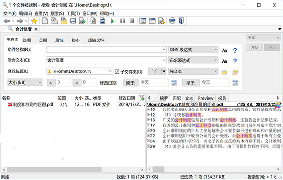The height and width of the screenshot is (180, 283).
Task: Expand the 包含文本 history dropdown arrow
Action: click(x=164, y=60)
